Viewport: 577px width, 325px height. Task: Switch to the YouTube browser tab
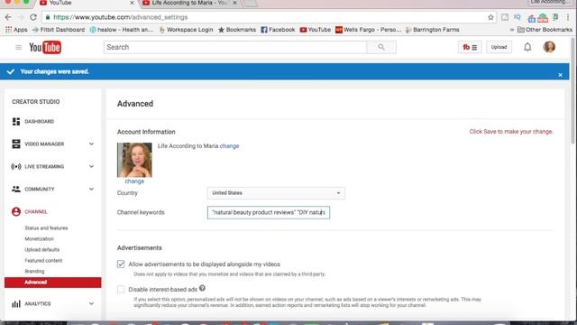pyautogui.click(x=87, y=3)
